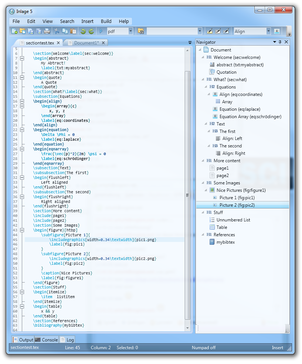This screenshot has width=302, height=364.
Task: Click the find binoculars folder icon
Action: tap(141, 31)
